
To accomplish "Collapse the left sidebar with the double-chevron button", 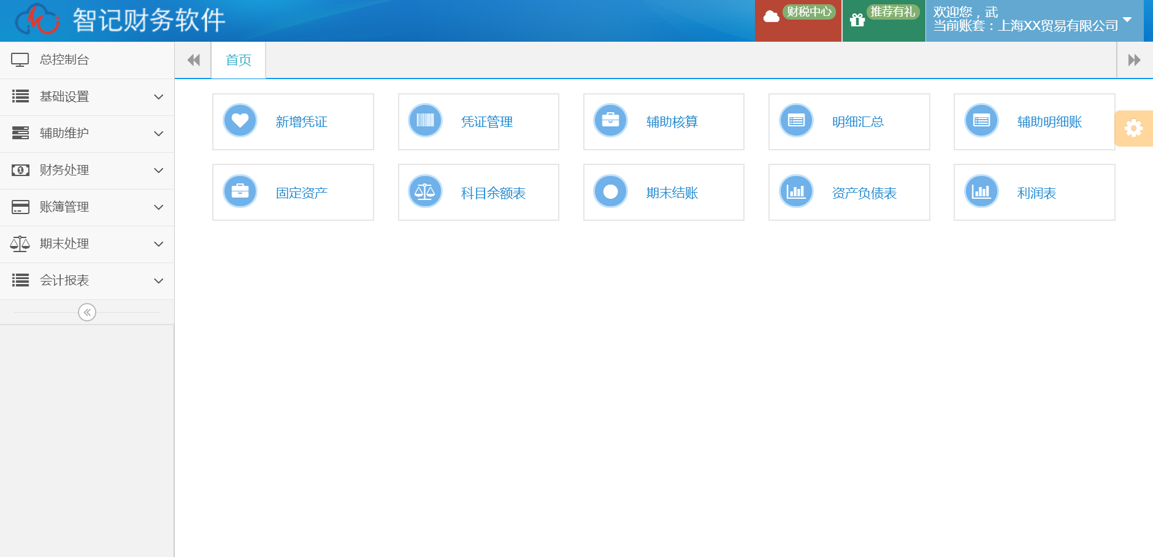I will (87, 312).
